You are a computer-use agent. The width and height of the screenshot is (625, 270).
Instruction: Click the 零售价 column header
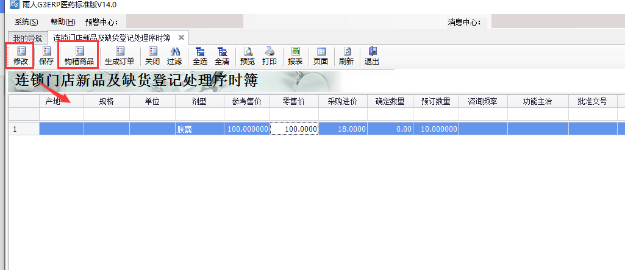point(294,102)
